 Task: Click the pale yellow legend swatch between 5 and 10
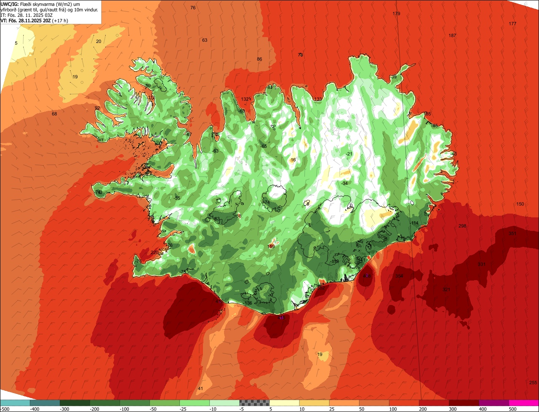(x=284, y=403)
